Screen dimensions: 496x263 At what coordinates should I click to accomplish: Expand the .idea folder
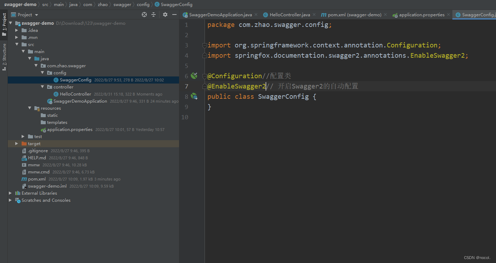point(17,30)
